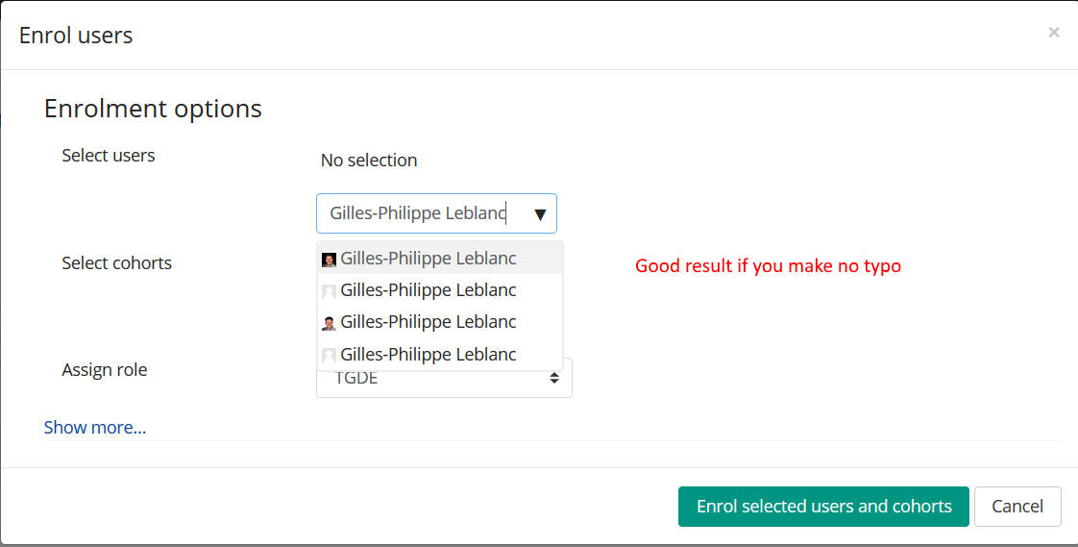Click the blank avatar of the second suggestion

tap(329, 291)
